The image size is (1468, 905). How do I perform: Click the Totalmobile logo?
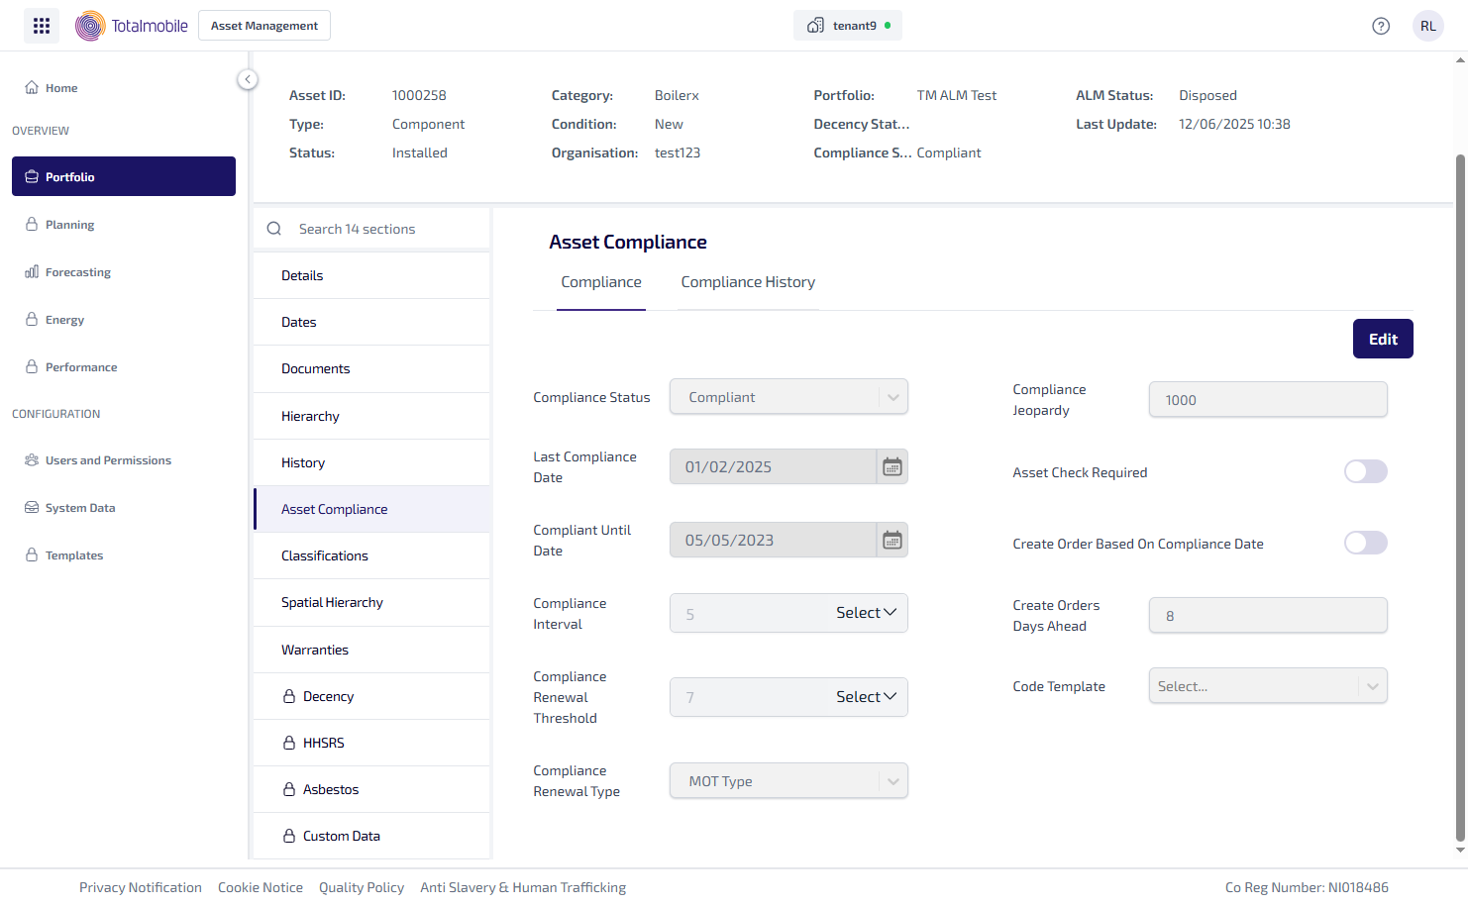pos(132,26)
